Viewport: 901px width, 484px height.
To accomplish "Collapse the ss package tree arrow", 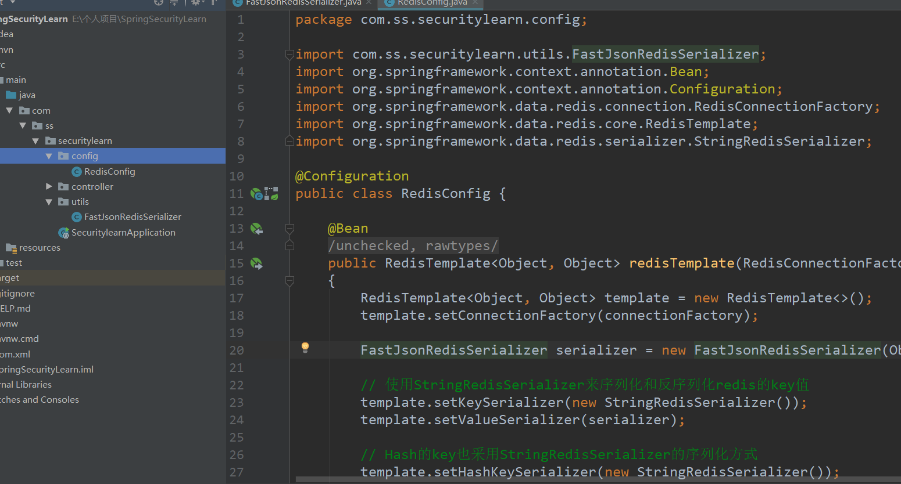I will coord(23,125).
